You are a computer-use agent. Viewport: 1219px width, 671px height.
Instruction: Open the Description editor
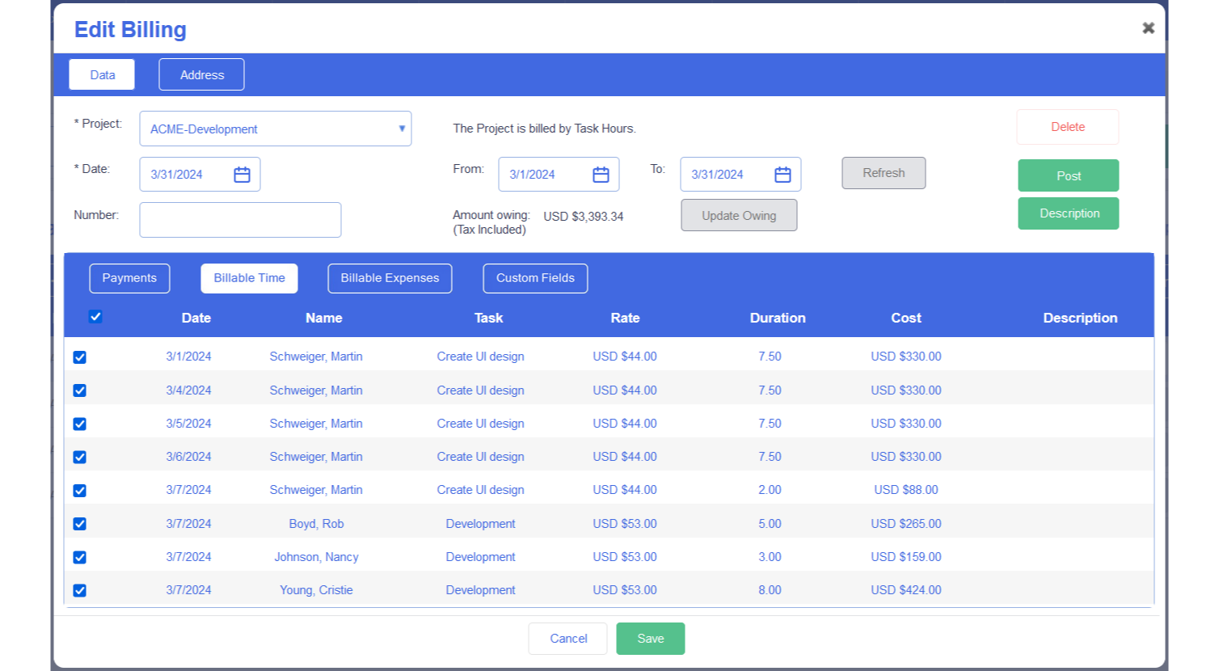click(x=1068, y=213)
